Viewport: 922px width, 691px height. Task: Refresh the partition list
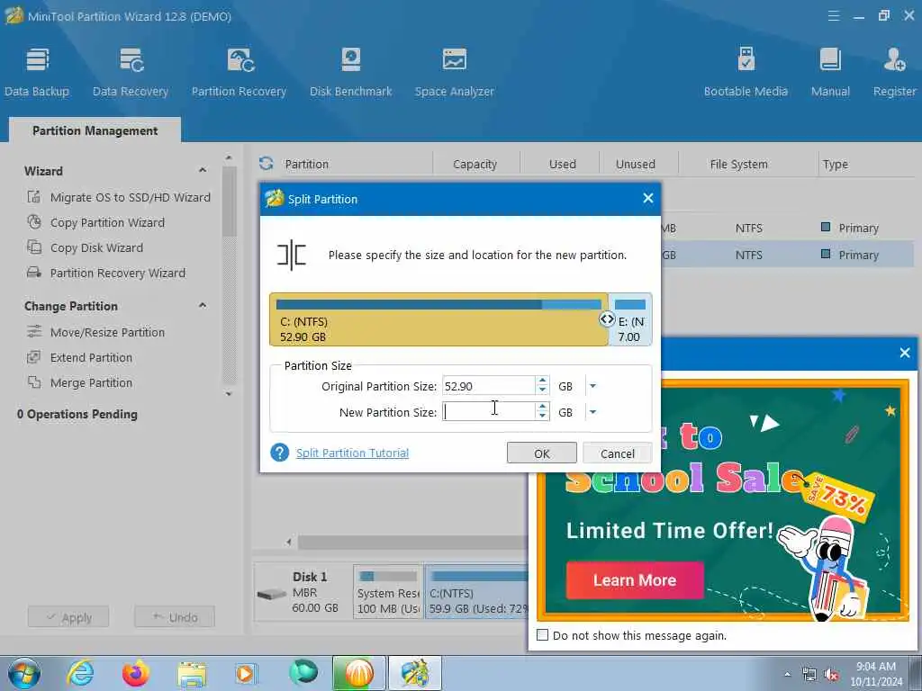pos(267,164)
